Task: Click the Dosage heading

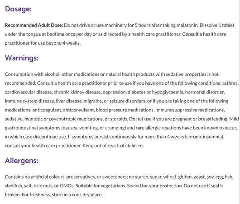Action: click(18, 9)
